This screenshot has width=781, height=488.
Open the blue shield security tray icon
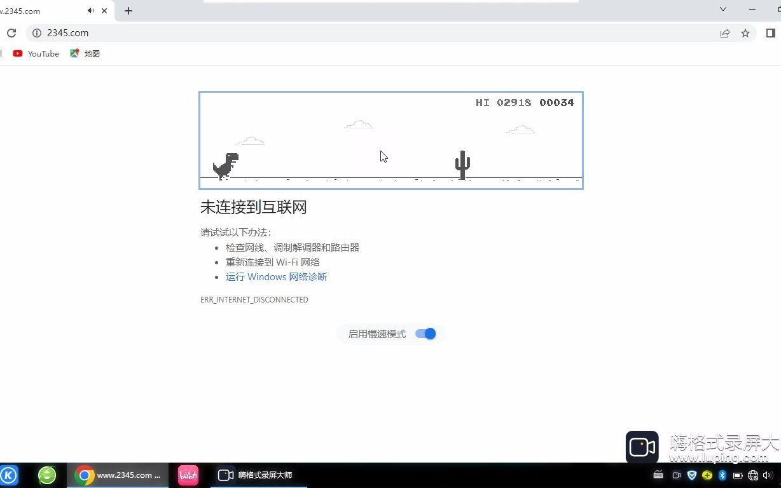[x=692, y=475]
